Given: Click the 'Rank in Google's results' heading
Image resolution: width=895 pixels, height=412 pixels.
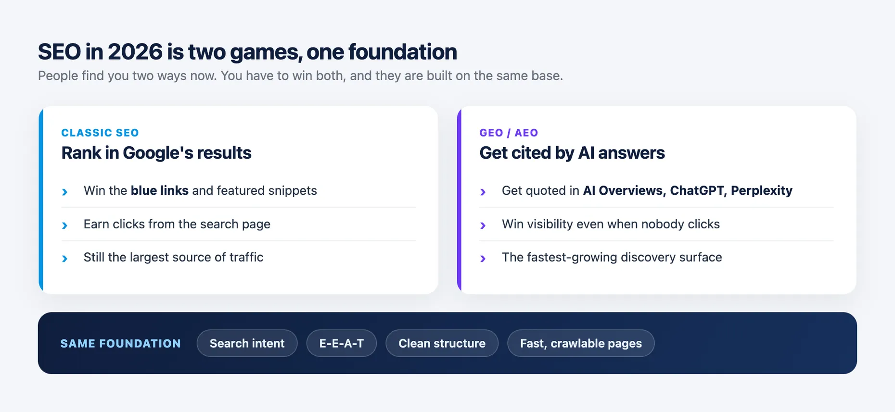Looking at the screenshot, I should 156,153.
